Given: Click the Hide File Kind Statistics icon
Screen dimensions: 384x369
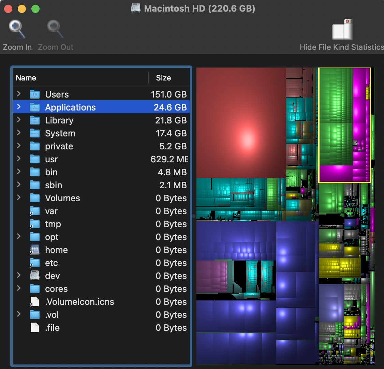Looking at the screenshot, I should pyautogui.click(x=343, y=29).
